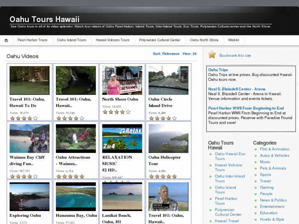Select the People category
This screenshot has height=224, width=299.
266,194
